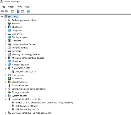Click the Mice and other pointing devices icon

point(9,58)
